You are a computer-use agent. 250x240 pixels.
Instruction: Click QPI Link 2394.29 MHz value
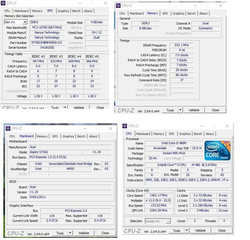click(159, 211)
